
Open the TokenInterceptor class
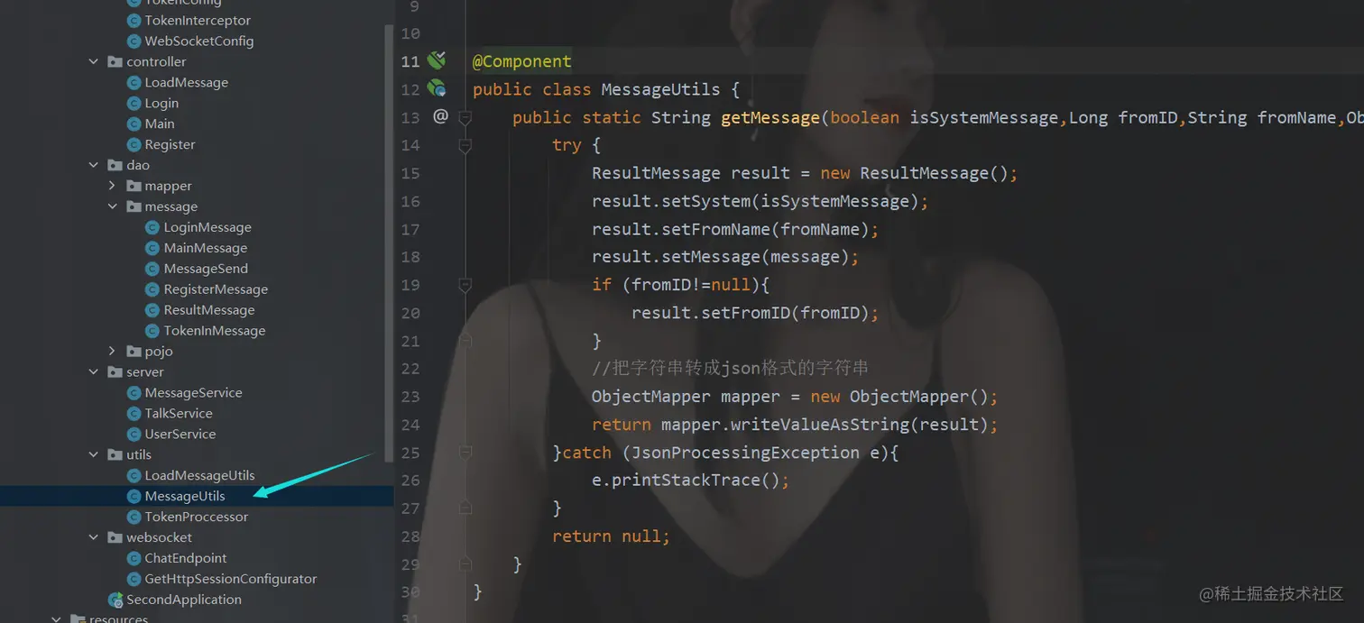coord(198,20)
